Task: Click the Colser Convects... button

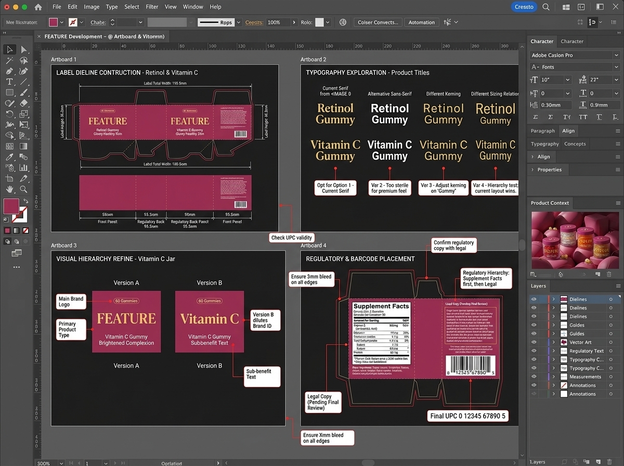Action: tap(378, 22)
